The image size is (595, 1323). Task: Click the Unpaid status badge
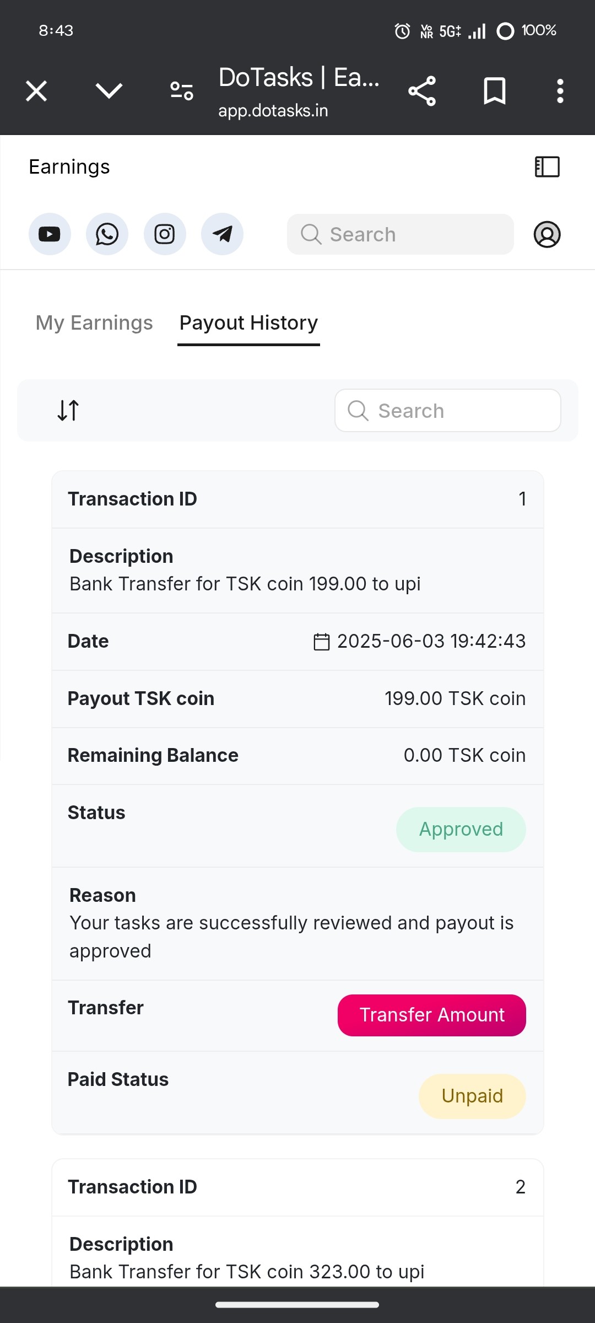(472, 1096)
